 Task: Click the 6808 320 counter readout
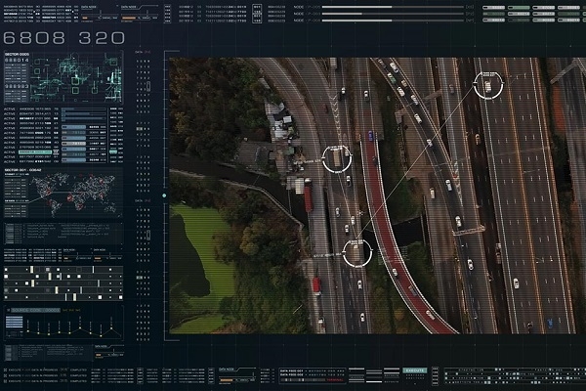click(65, 38)
